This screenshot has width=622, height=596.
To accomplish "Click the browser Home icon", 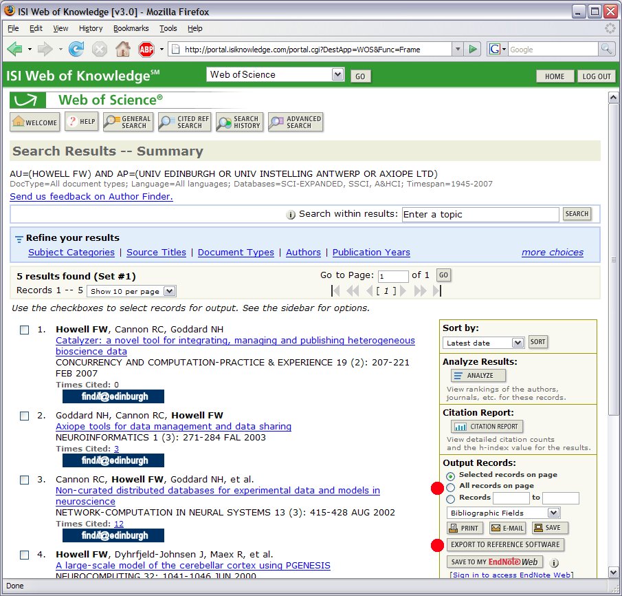I will click(122, 49).
